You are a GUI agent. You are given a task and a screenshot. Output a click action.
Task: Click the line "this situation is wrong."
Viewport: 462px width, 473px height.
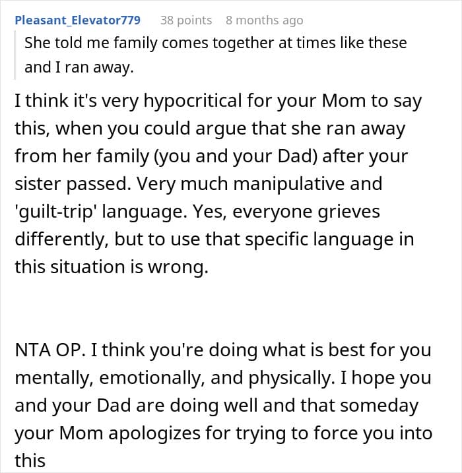pos(112,266)
